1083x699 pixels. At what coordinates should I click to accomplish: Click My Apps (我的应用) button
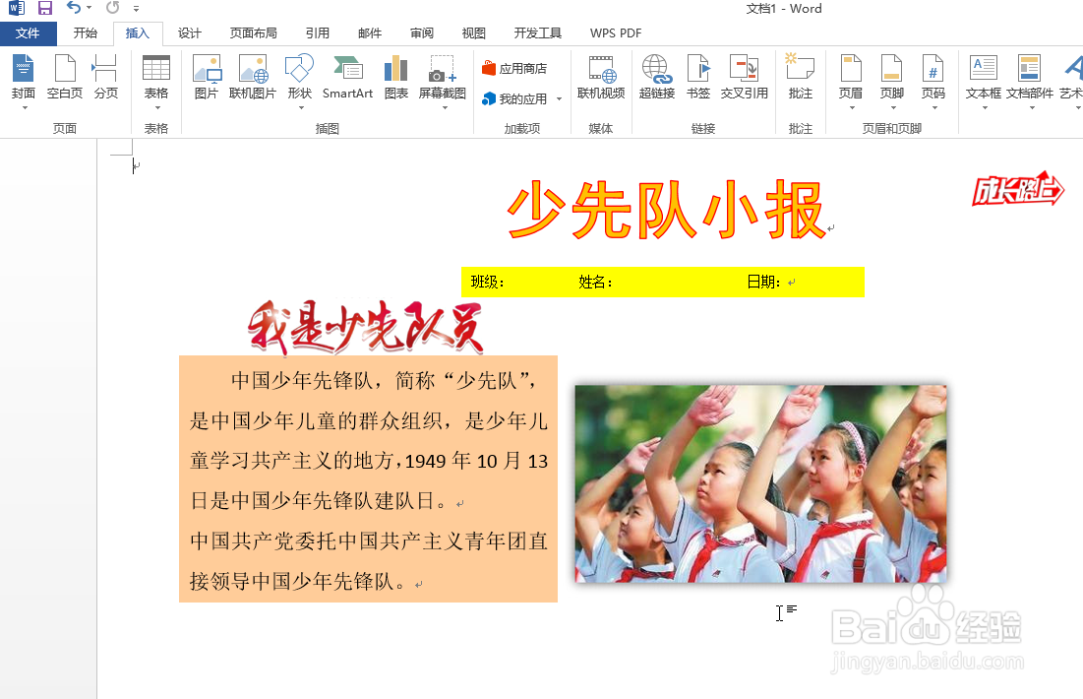click(x=514, y=98)
